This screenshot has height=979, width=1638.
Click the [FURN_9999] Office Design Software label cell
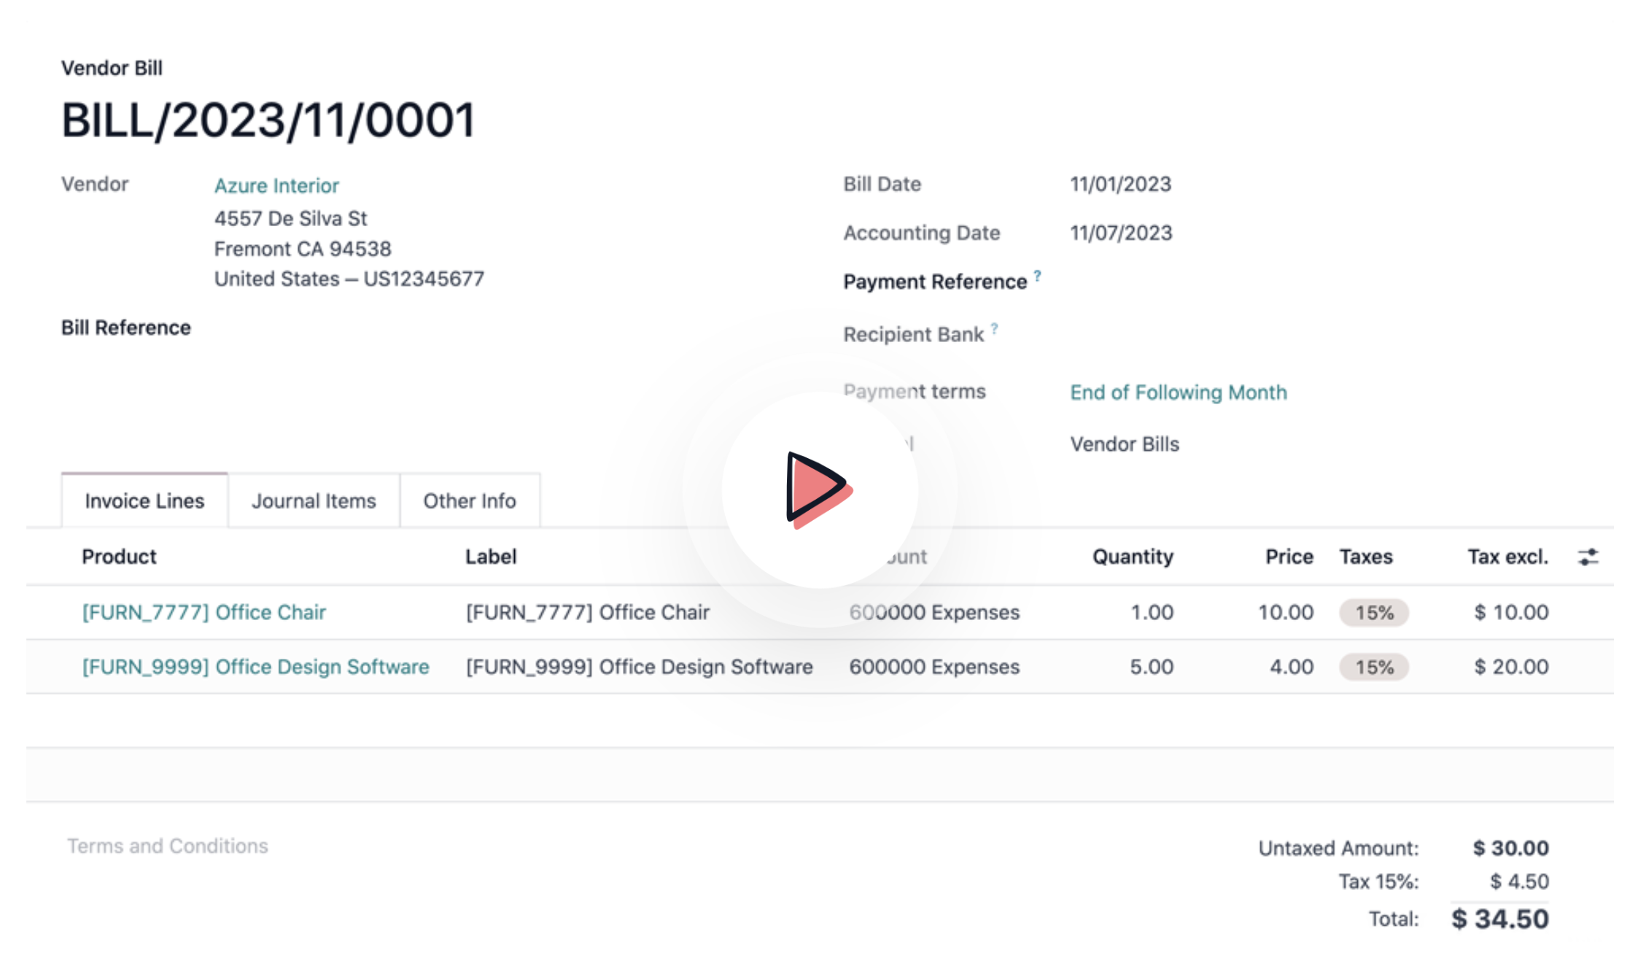coord(639,667)
